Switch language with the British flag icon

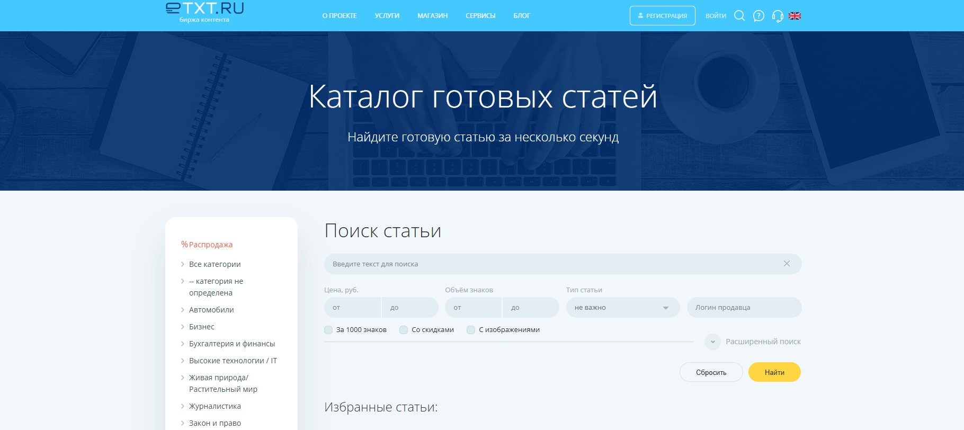[795, 16]
